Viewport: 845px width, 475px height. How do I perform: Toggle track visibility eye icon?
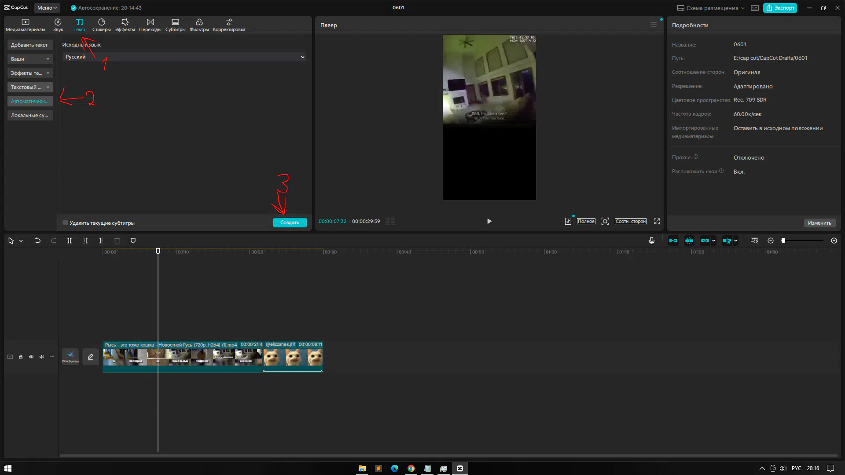[x=31, y=357]
